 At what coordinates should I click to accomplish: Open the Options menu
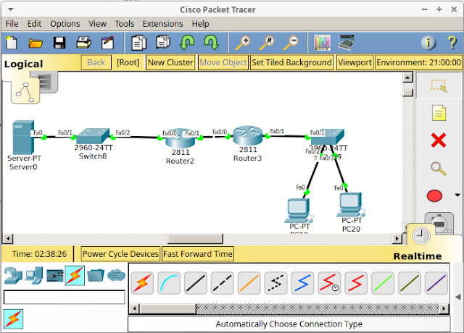tap(65, 24)
